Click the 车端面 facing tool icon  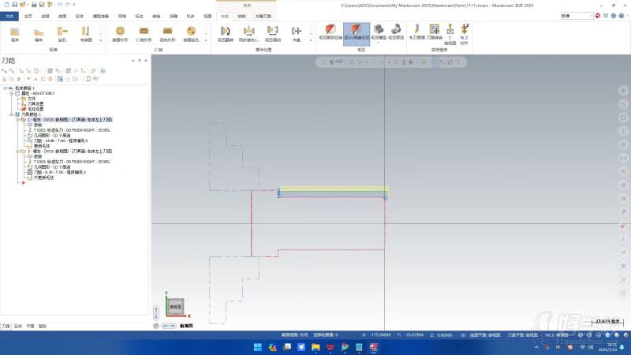85,32
